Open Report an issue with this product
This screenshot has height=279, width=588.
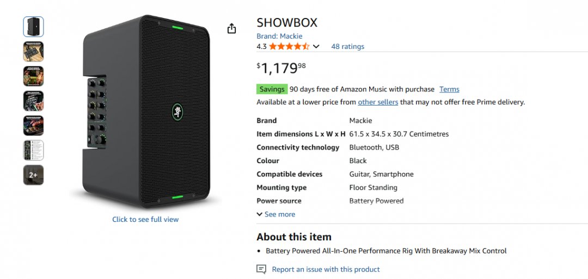pos(326,269)
